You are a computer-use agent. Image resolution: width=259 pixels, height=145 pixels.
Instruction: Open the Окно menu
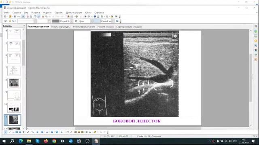(x=88, y=12)
